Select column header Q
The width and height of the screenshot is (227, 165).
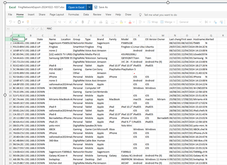(x=211, y=35)
